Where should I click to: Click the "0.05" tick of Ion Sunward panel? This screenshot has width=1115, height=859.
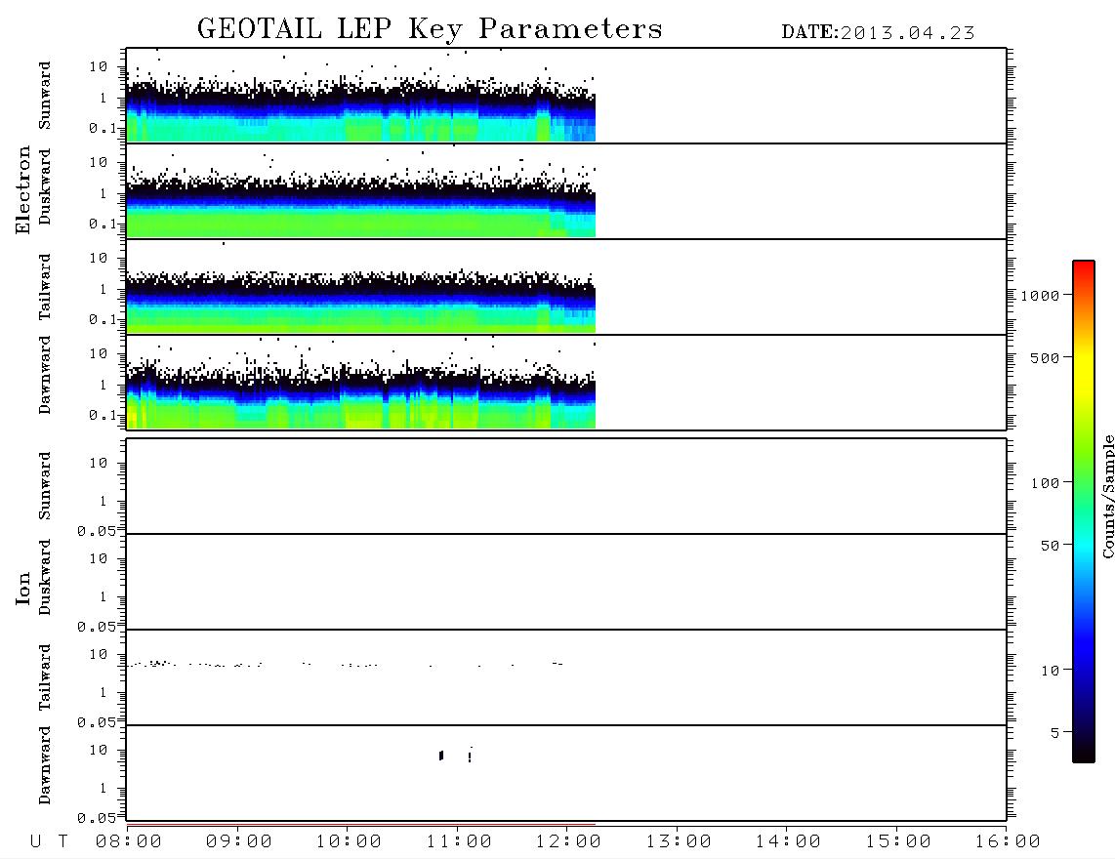click(x=97, y=530)
